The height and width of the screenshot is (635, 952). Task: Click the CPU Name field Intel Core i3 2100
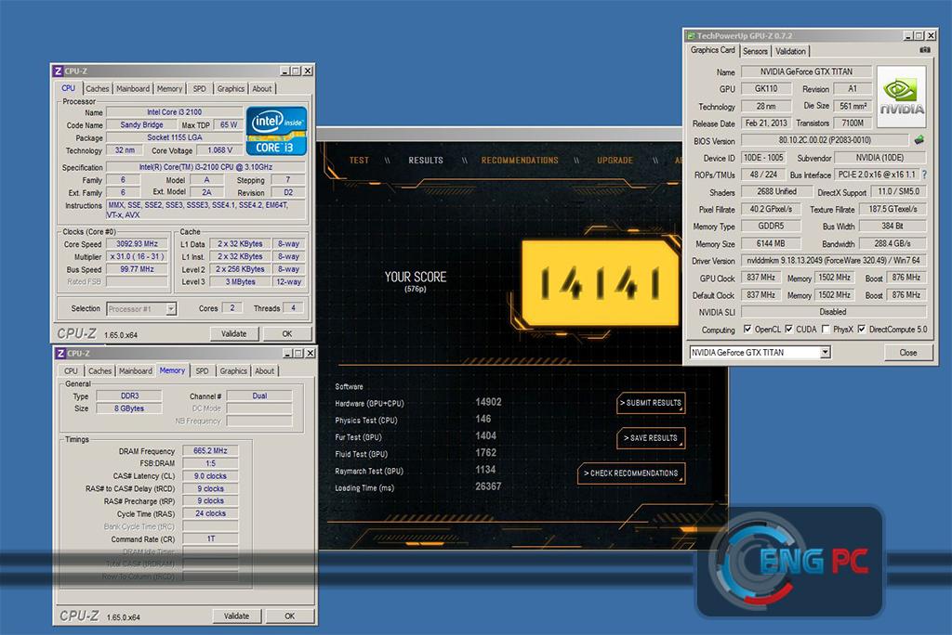click(x=174, y=112)
